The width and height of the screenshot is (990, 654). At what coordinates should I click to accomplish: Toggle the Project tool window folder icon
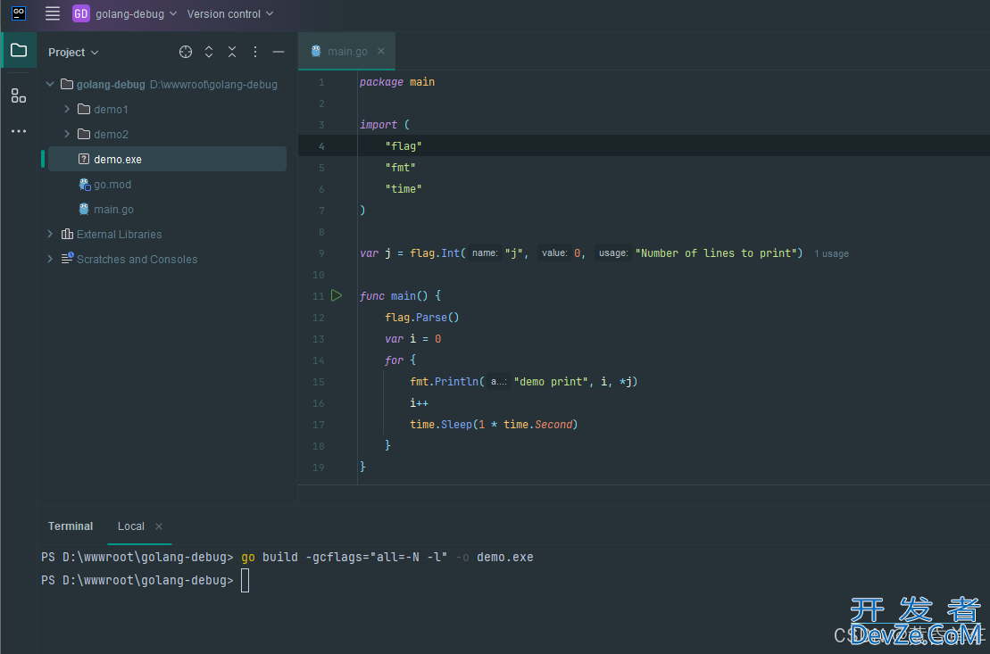19,51
